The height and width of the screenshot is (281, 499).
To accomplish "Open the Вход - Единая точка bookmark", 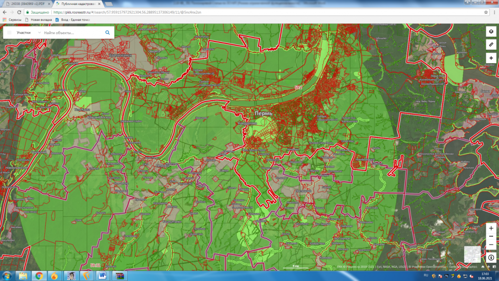I will pyautogui.click(x=73, y=19).
